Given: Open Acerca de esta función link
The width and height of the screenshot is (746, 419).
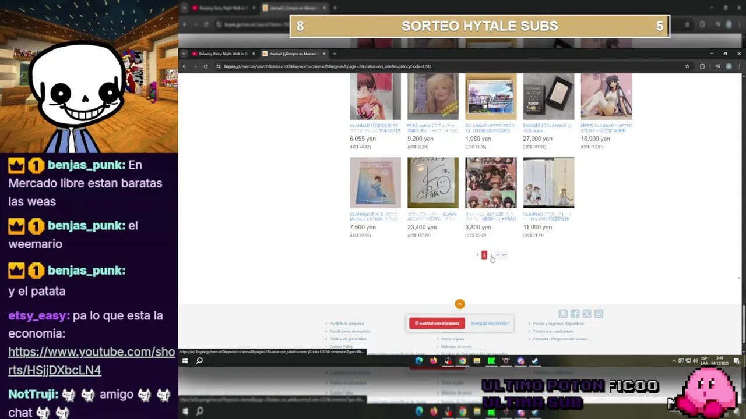Looking at the screenshot, I should (490, 323).
